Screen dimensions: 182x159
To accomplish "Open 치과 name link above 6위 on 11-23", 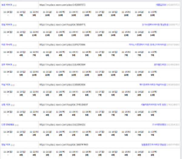I will click(x=6, y=105).
